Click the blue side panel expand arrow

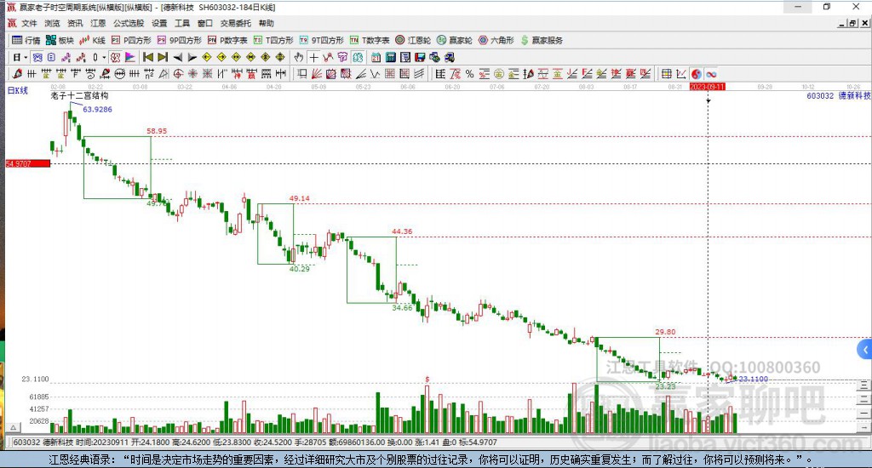(865, 350)
